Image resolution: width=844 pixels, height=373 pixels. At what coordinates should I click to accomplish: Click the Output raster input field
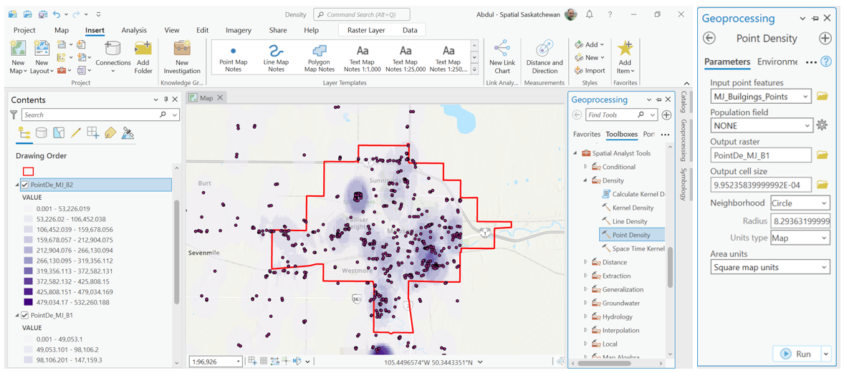pyautogui.click(x=761, y=155)
